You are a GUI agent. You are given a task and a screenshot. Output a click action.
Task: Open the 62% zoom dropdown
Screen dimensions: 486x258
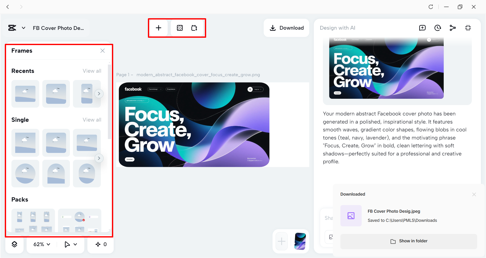click(x=42, y=244)
